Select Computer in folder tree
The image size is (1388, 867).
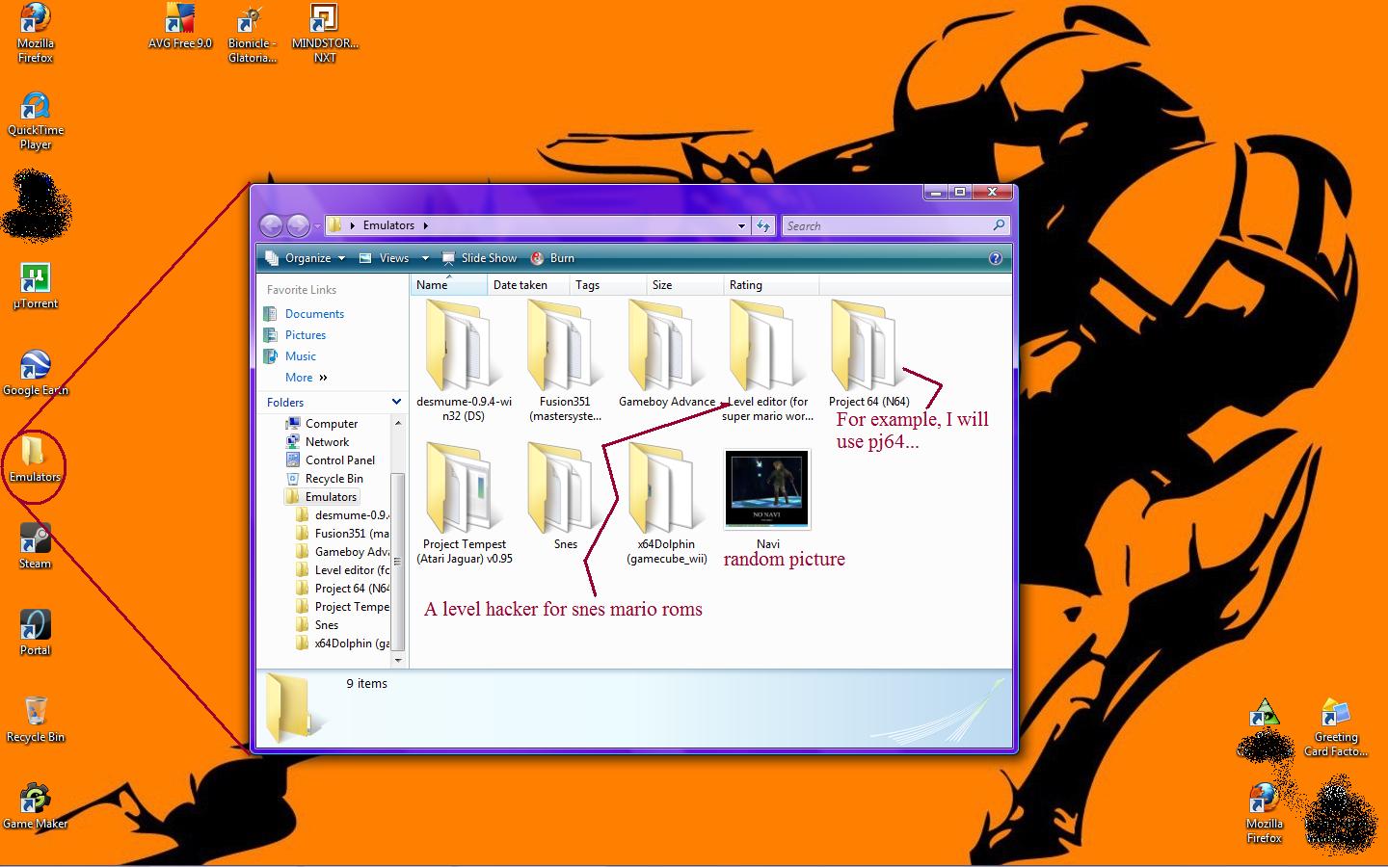click(x=322, y=424)
